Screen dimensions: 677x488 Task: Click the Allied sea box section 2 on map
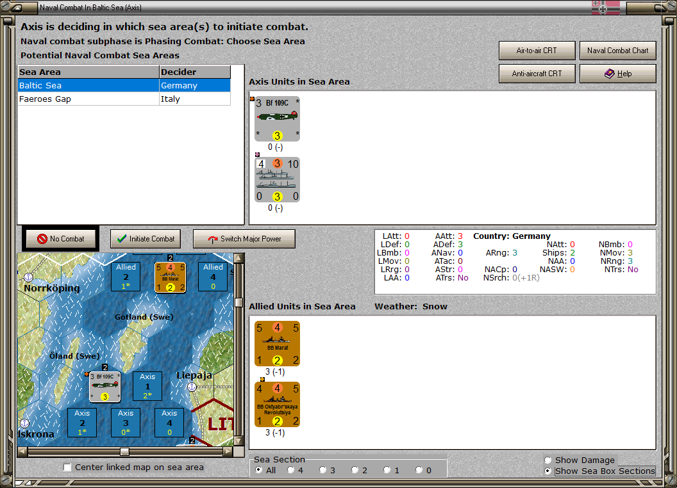pos(126,277)
